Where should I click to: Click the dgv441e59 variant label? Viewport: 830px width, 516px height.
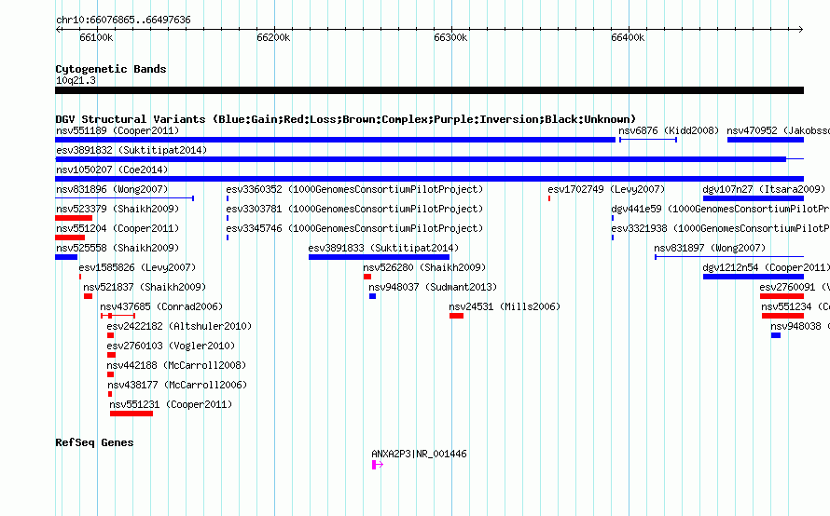721,209
